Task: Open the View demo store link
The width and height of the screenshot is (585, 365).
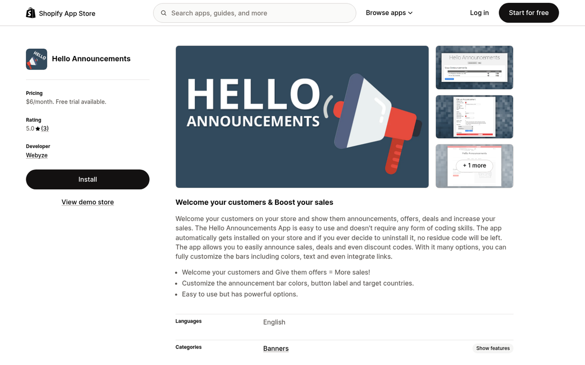Action: [87, 202]
